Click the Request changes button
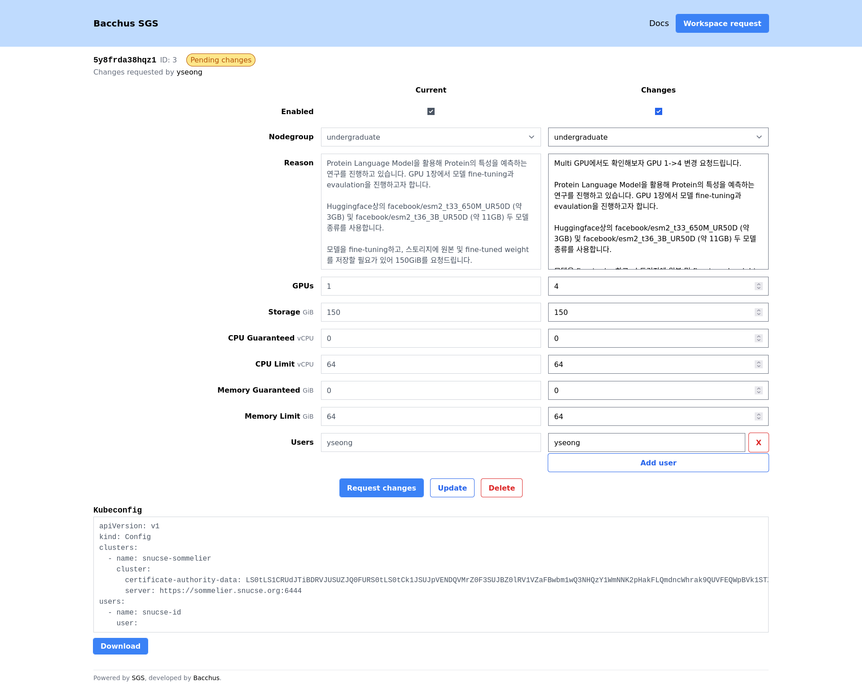Image resolution: width=862 pixels, height=690 pixels. [x=382, y=488]
